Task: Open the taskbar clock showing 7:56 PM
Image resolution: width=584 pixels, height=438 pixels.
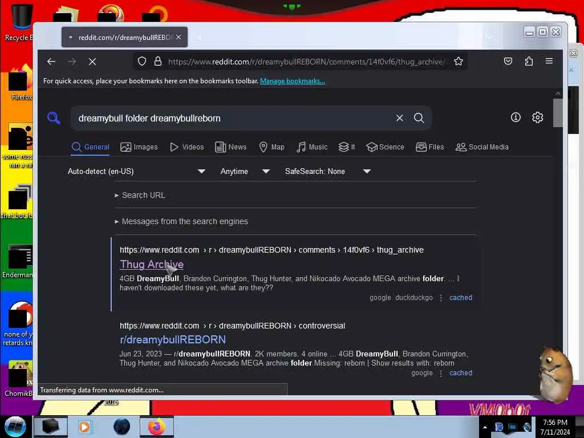Action: point(555,427)
